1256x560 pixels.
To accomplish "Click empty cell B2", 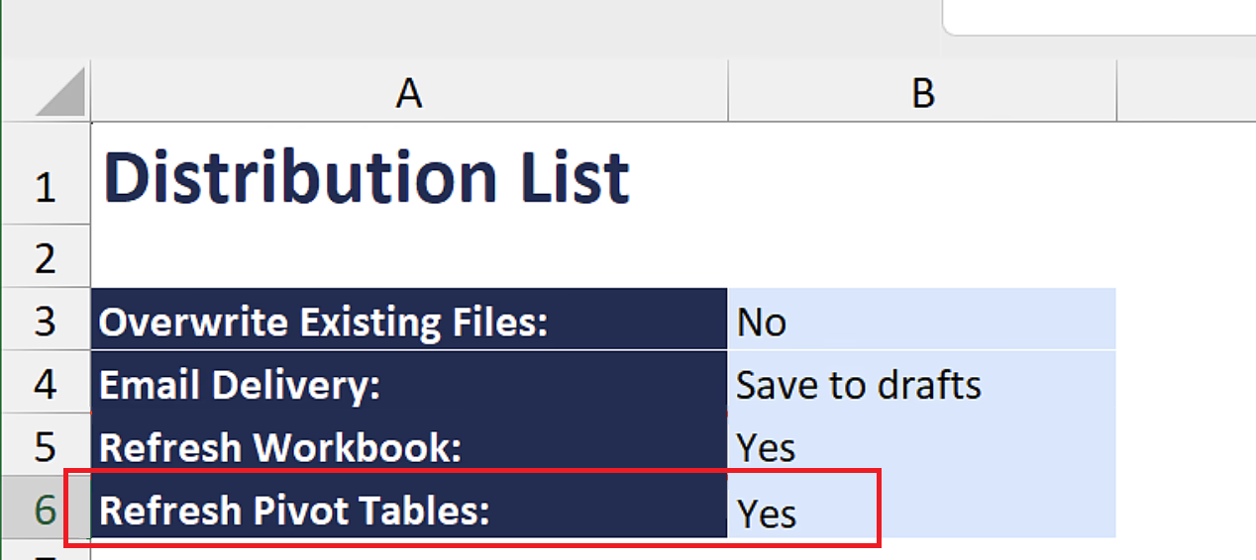I will 922,256.
